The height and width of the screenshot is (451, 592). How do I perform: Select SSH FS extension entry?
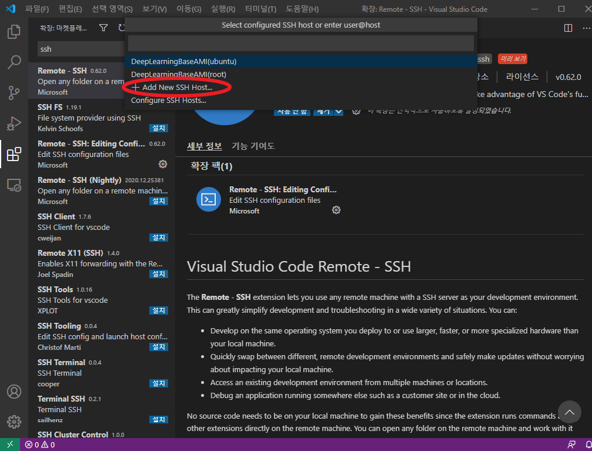point(102,118)
